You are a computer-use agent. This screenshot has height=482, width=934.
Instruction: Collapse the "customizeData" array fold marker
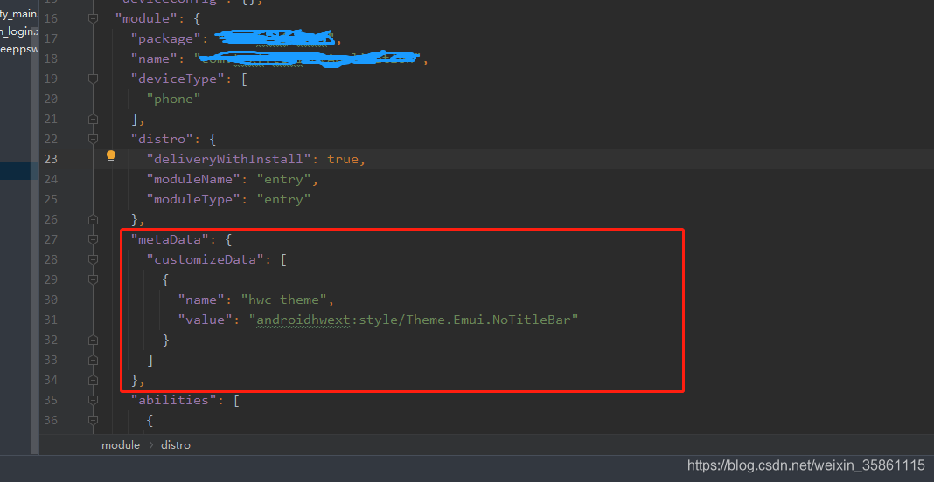[93, 259]
